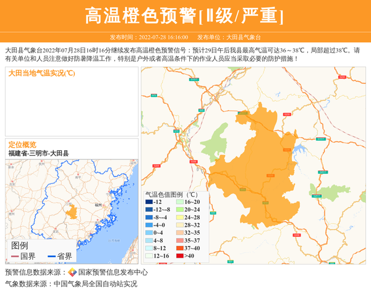
Task: Select the dark blue -12 legend swatch
Action: click(x=148, y=202)
